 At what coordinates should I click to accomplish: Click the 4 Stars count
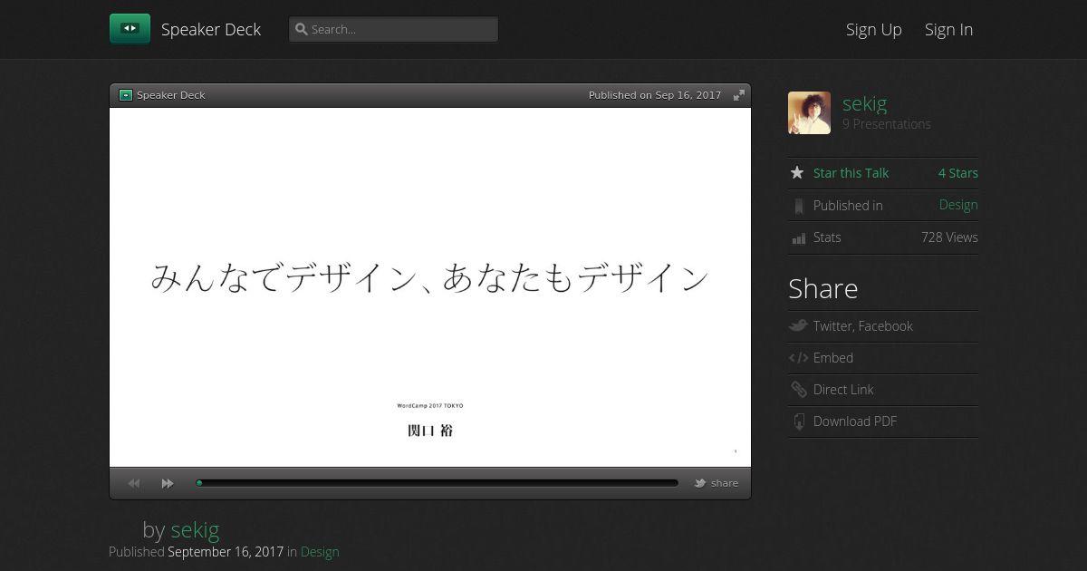958,173
